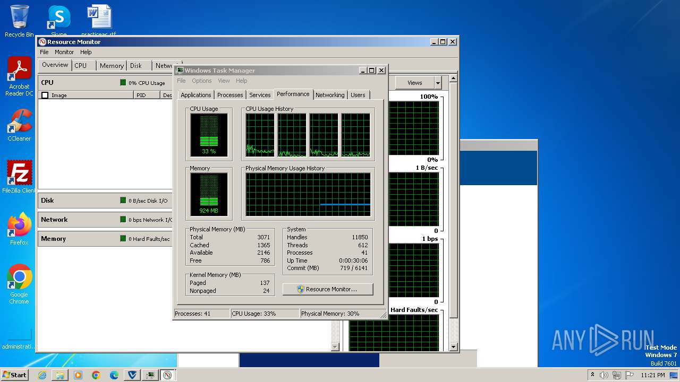Viewport: 680px width, 382px height.
Task: Open Monitor menu in Resource Monitor
Action: click(x=64, y=52)
